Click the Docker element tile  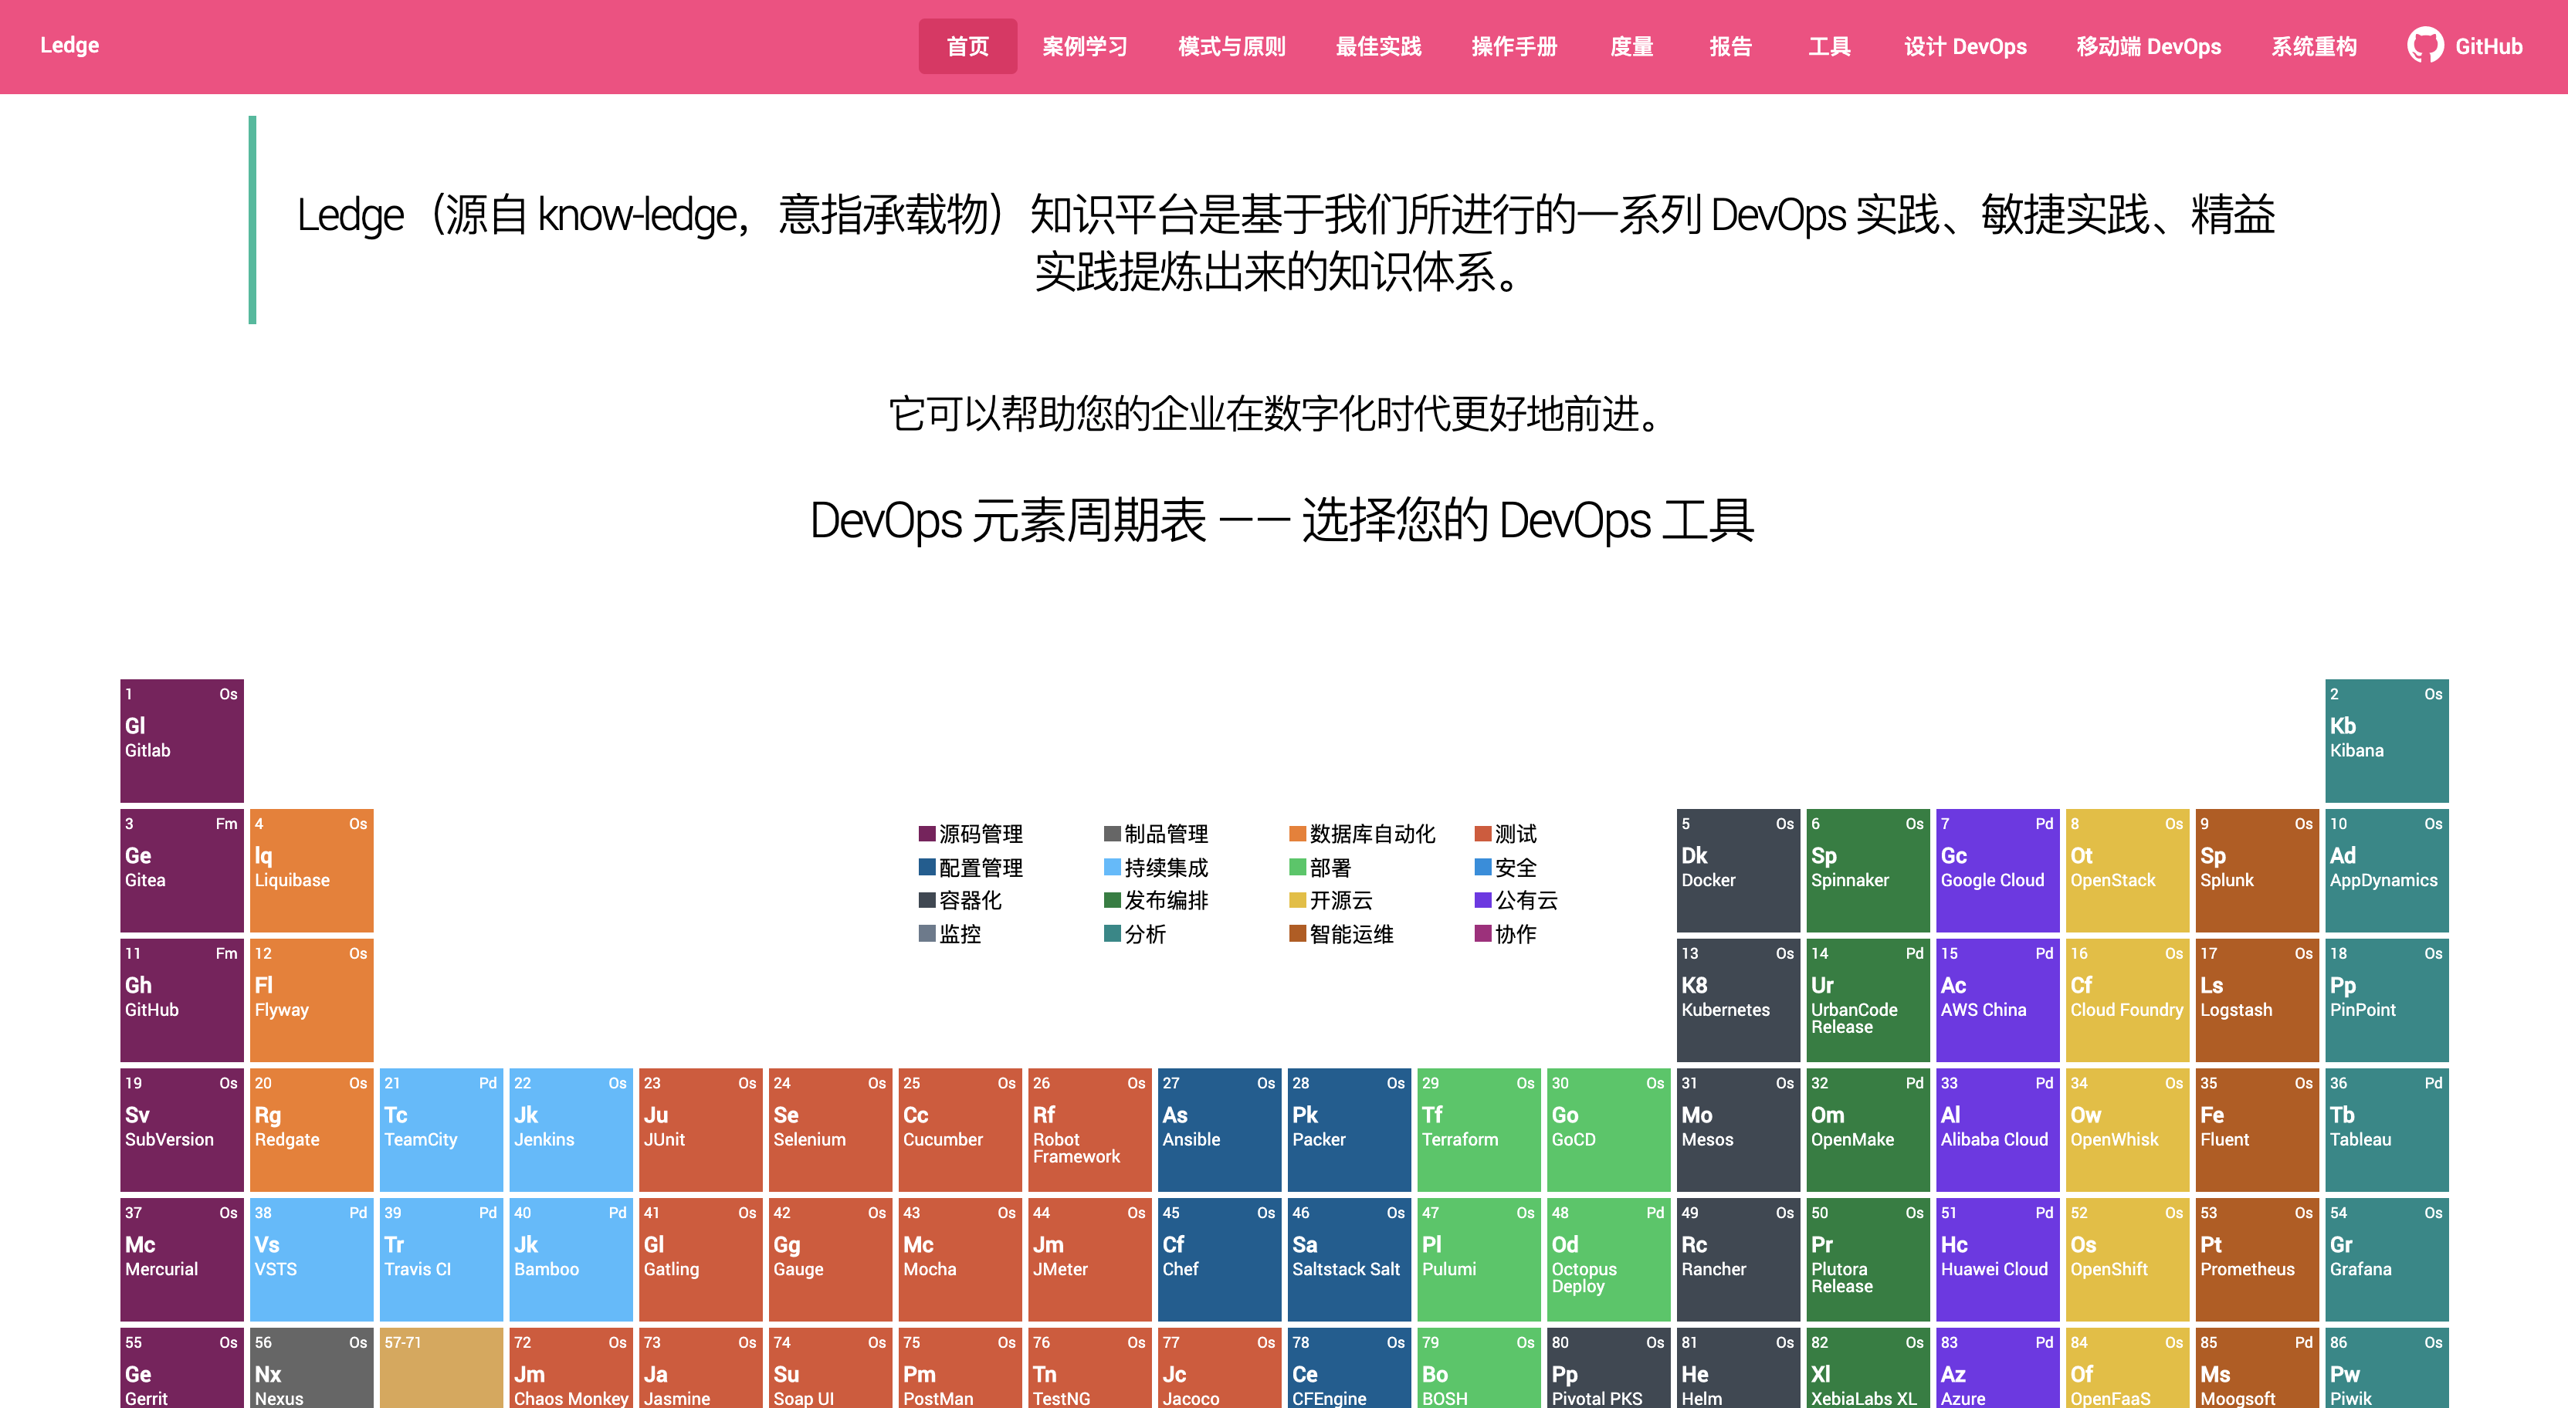pyautogui.click(x=1736, y=869)
